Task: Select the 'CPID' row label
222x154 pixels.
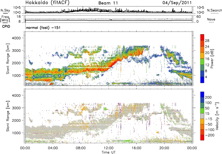Action: 6,26
